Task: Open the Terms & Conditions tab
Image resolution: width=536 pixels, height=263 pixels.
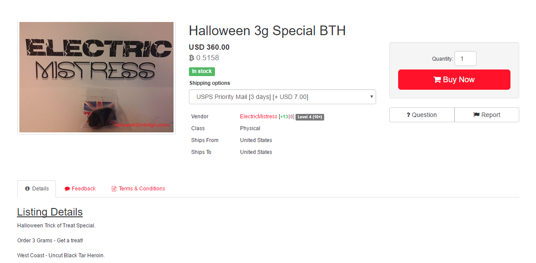Action: pos(138,189)
